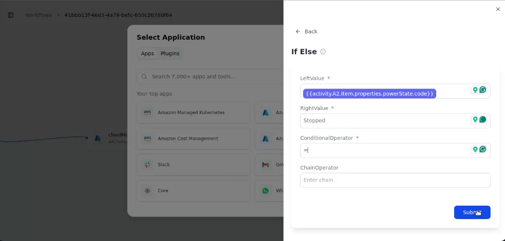Click the ChainOperator field label
505x241 pixels.
[x=319, y=168]
